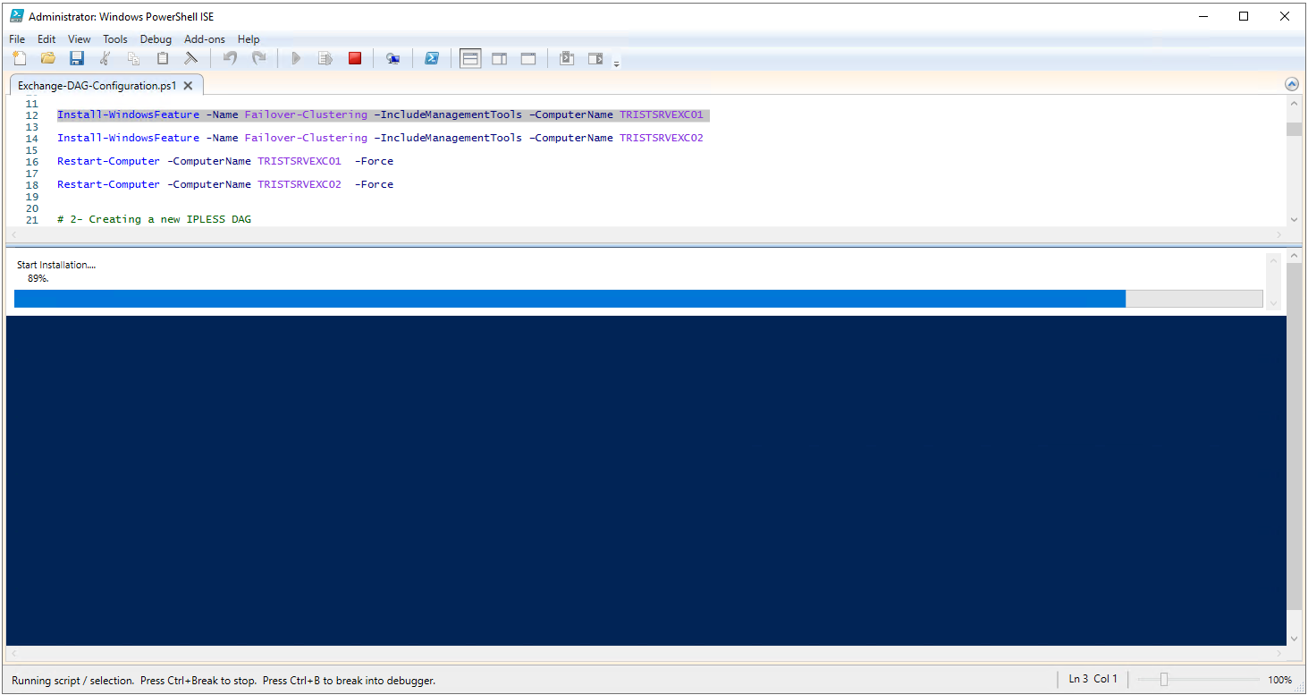
Task: Collapse script pane with chevron button
Action: coord(1291,84)
